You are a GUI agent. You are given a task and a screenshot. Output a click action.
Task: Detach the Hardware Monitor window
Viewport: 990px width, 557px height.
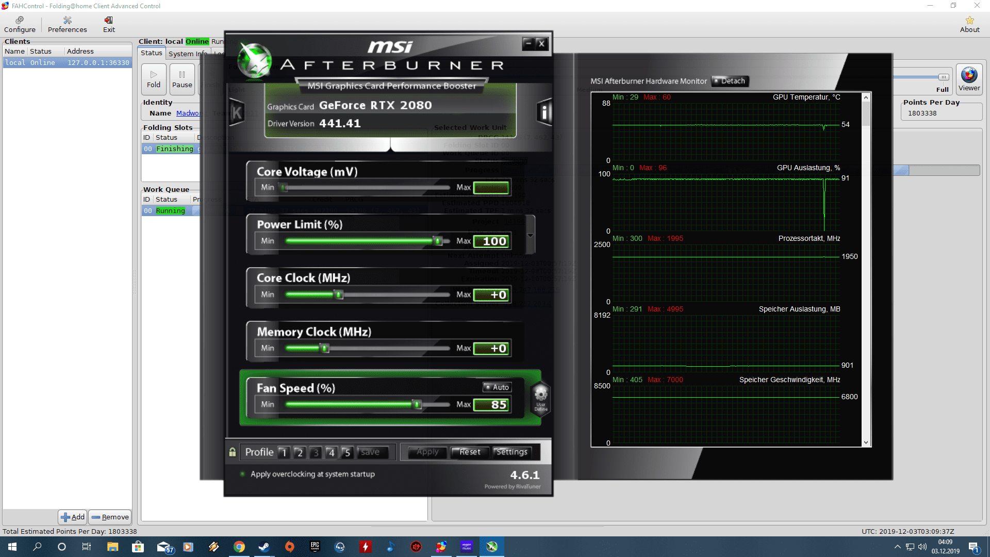click(730, 81)
